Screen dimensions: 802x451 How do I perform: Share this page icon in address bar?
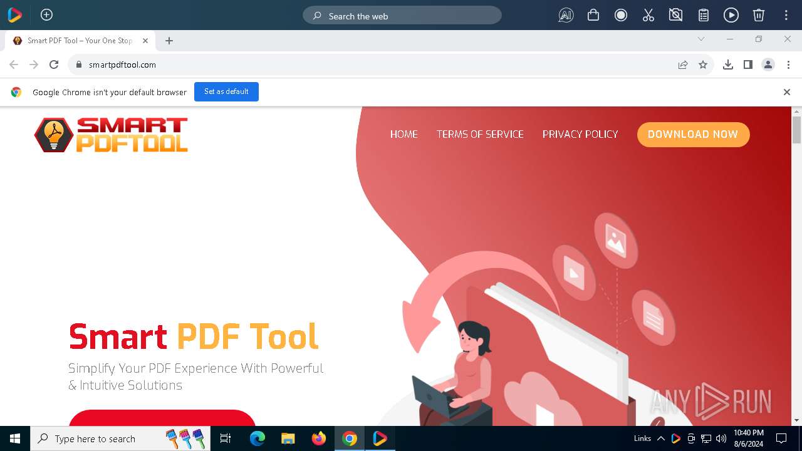coord(683,65)
